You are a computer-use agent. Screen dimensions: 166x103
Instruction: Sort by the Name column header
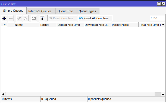coord(27,25)
